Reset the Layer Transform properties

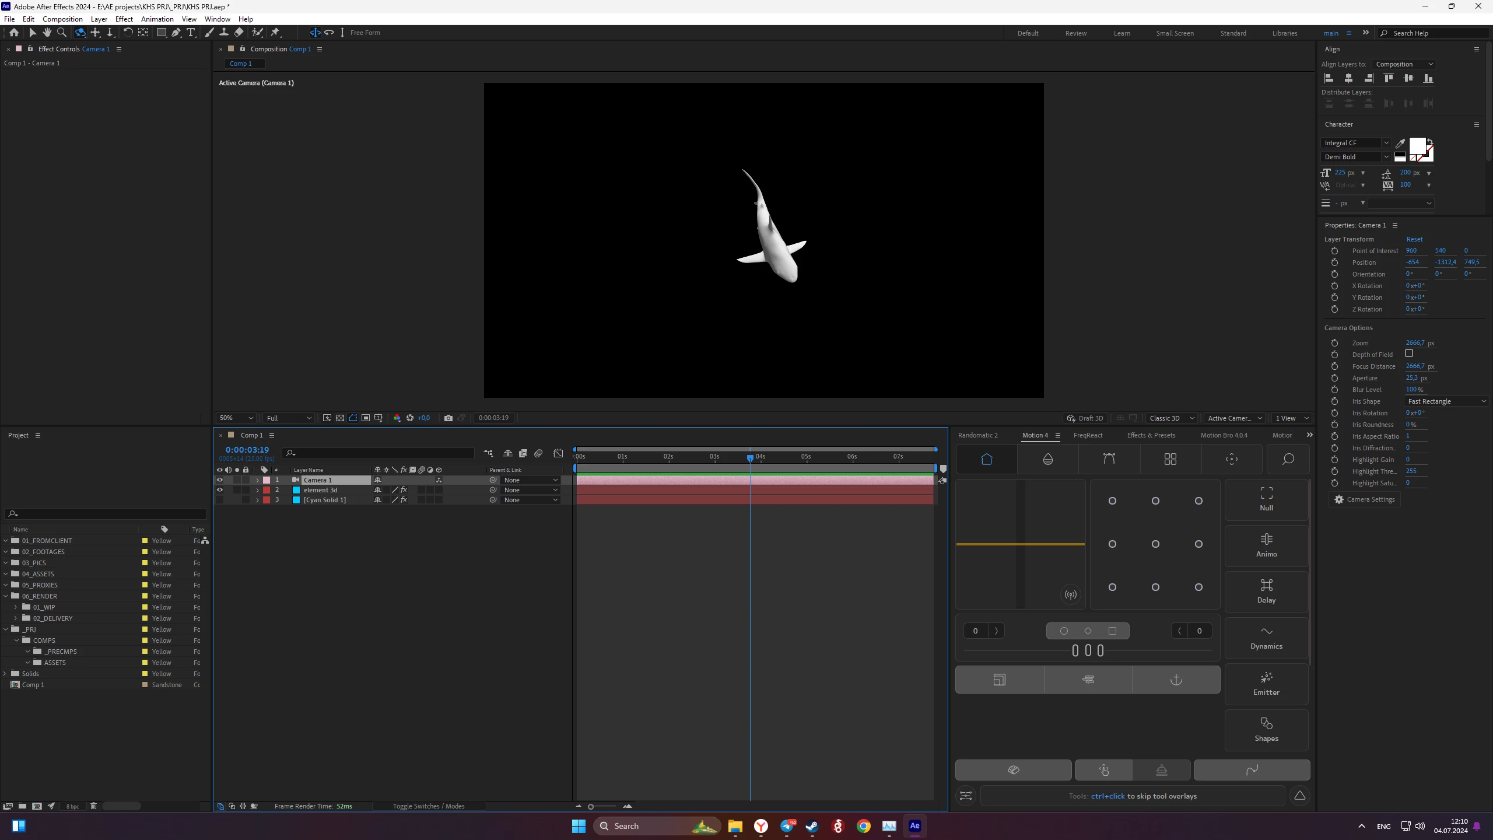[x=1414, y=239]
